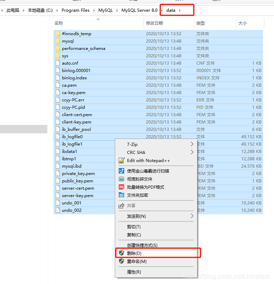Select the undo_002 file name
The width and height of the screenshot is (274, 284).
[72, 210]
